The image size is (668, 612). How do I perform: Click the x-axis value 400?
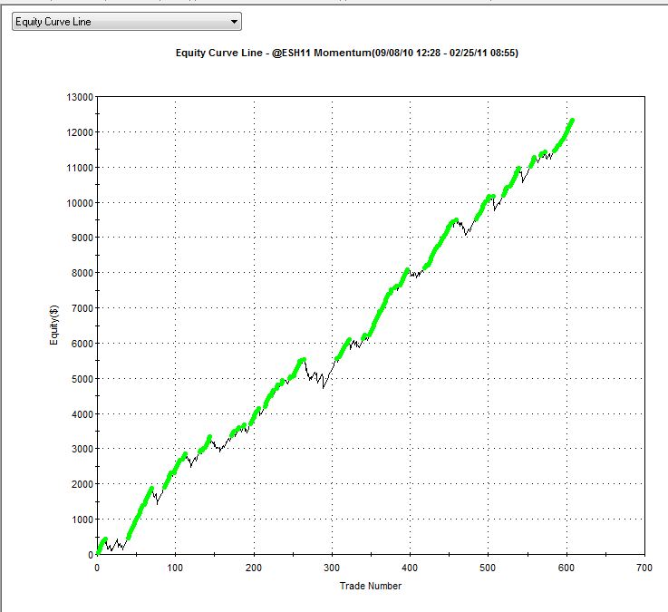pos(410,568)
